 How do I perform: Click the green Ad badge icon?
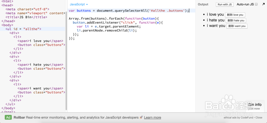tap(8, 117)
